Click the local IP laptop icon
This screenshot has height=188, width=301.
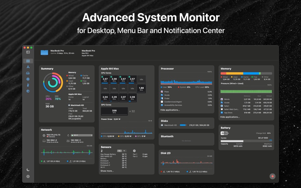coord(44,141)
